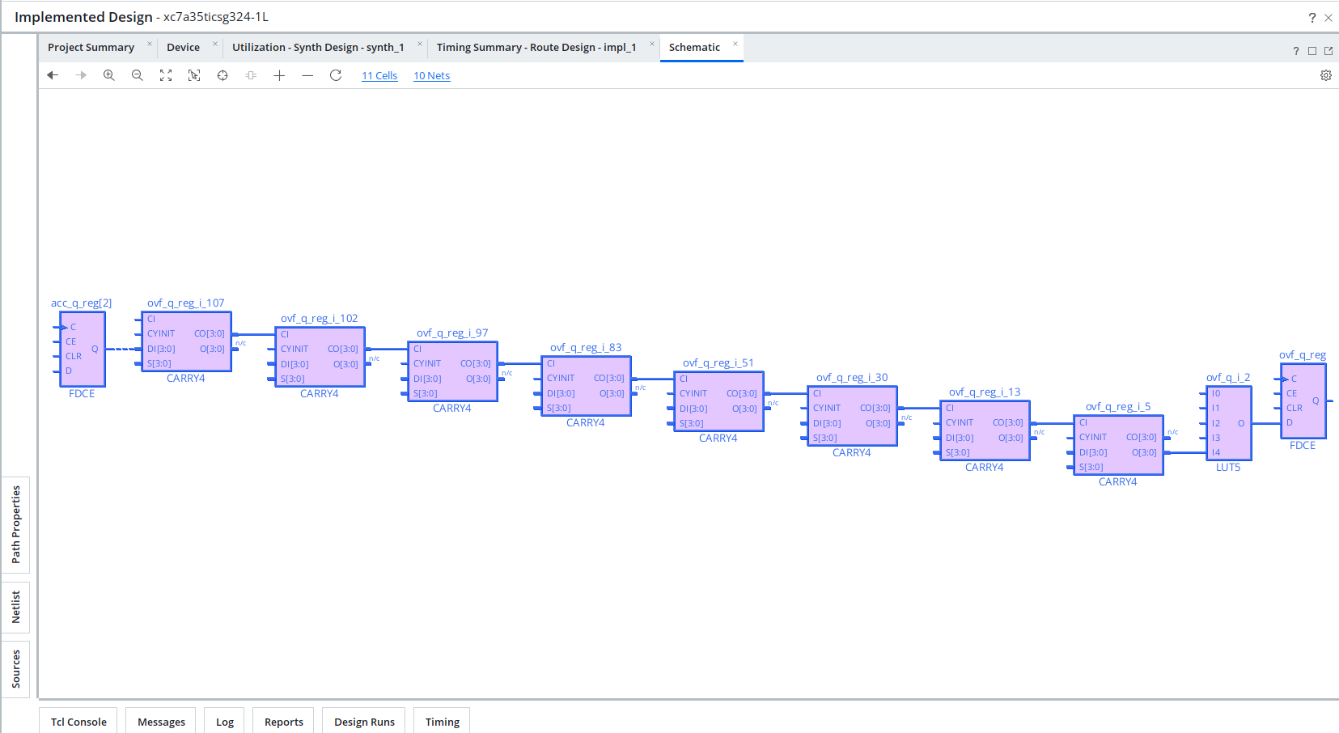Select the ovf_q_reg_i_83 CARRY4 block
Viewport: 1339px width, 733px height.
586,386
